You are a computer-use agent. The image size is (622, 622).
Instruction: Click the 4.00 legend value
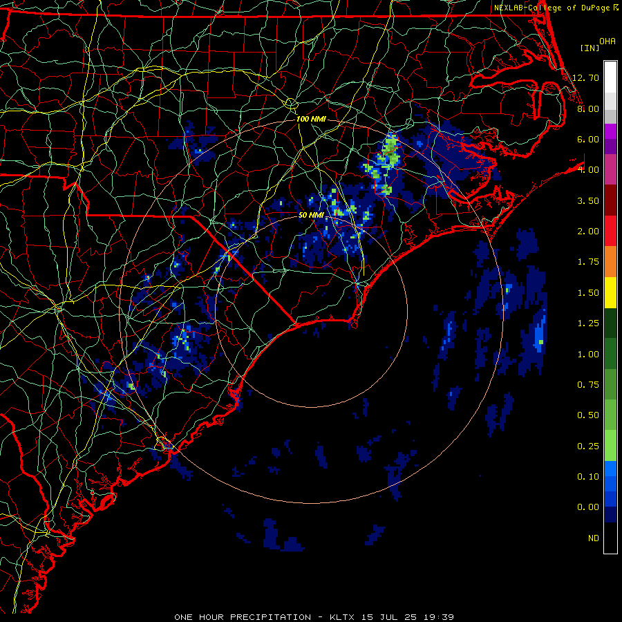(x=588, y=170)
